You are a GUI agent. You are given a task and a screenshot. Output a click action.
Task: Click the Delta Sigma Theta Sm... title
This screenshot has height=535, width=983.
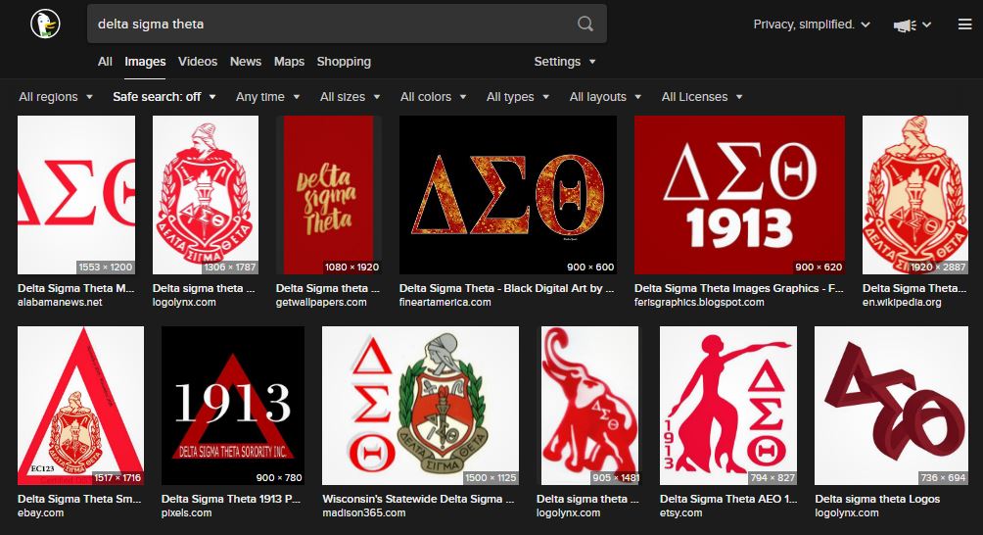coord(79,499)
